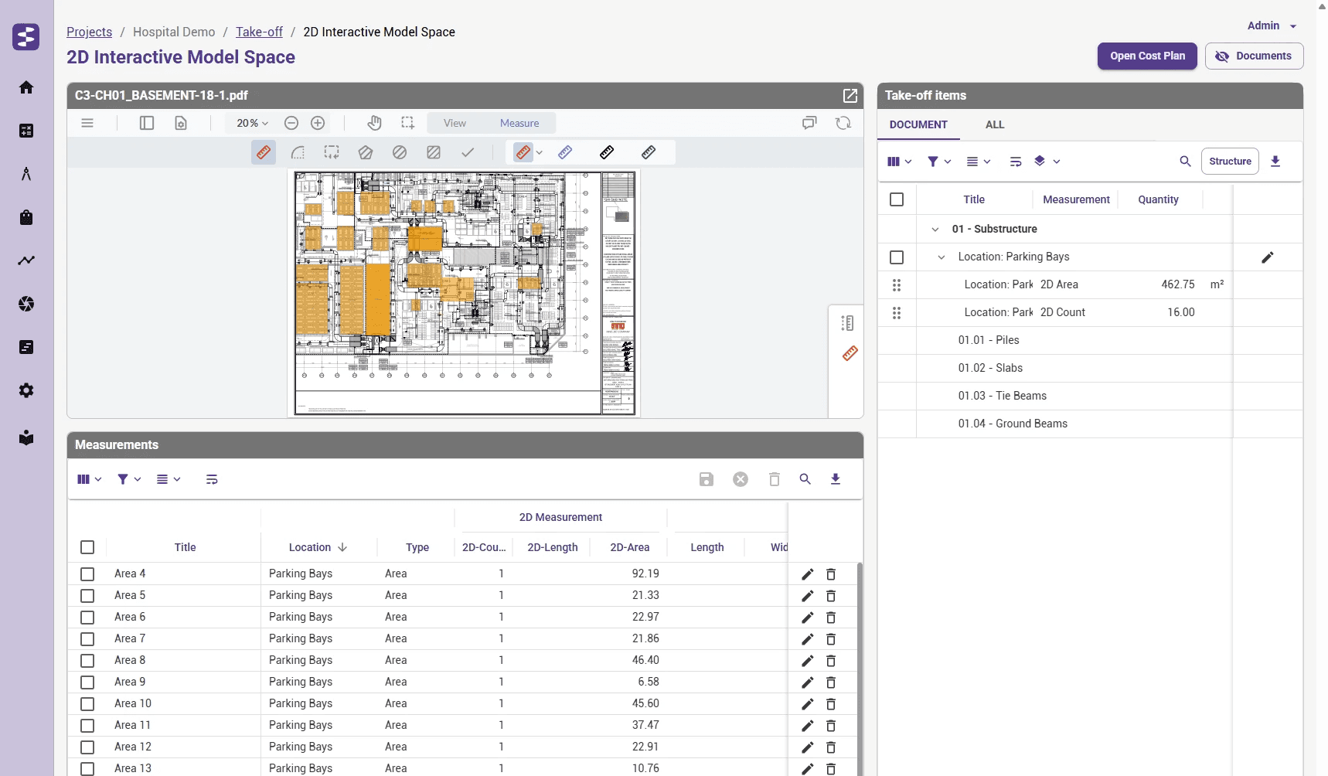Image resolution: width=1328 pixels, height=776 pixels.
Task: Tick the Location: Parking Bays checkbox
Action: 897,257
